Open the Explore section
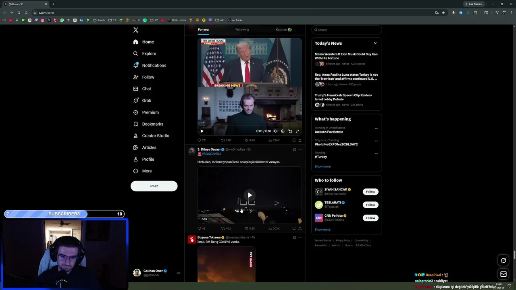 pos(145,54)
